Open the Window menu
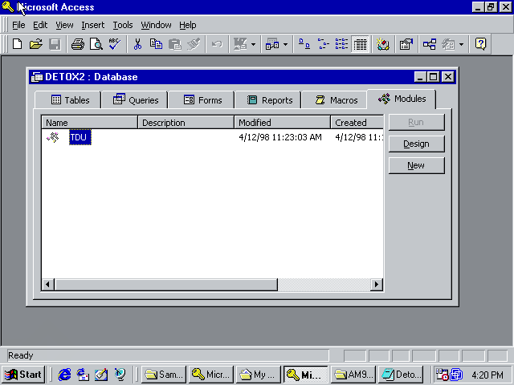The height and width of the screenshot is (385, 514). [156, 25]
